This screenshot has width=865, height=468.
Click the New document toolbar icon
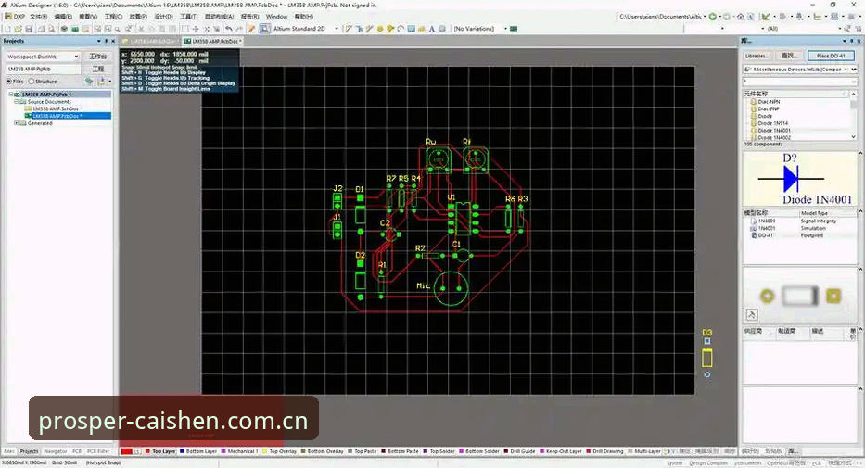point(7,28)
